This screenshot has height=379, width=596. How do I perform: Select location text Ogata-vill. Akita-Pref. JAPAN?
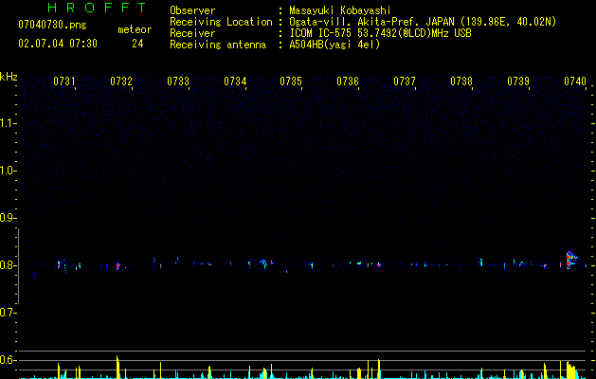(x=371, y=22)
